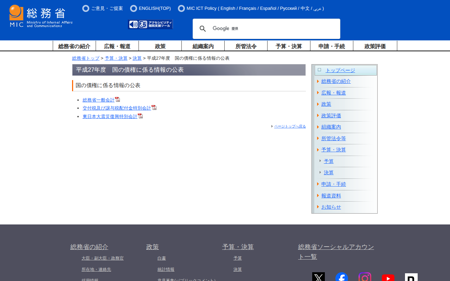Open the YouTube social icon
The image size is (450, 281).
point(388,277)
